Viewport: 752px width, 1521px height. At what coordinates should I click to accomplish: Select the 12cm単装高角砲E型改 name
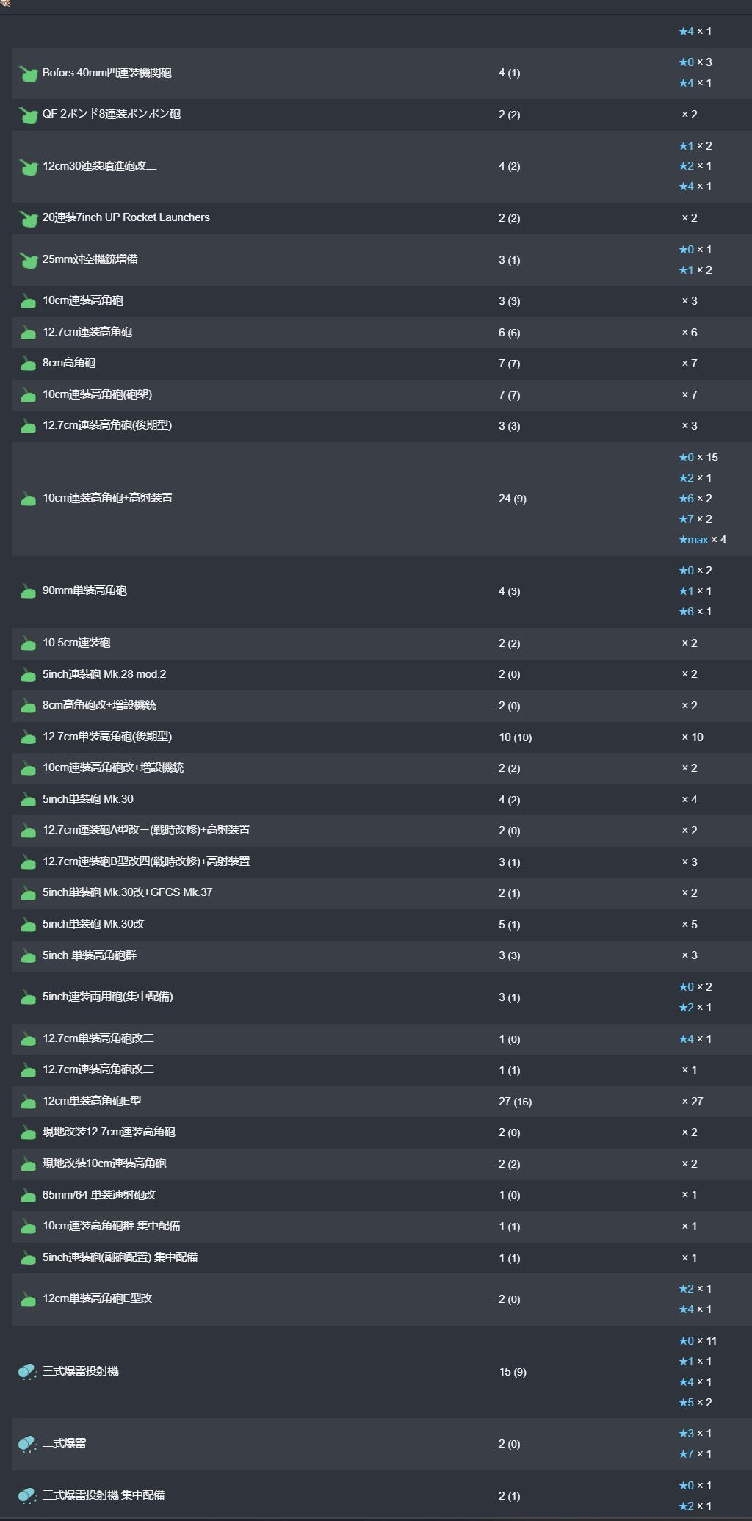pos(97,1298)
